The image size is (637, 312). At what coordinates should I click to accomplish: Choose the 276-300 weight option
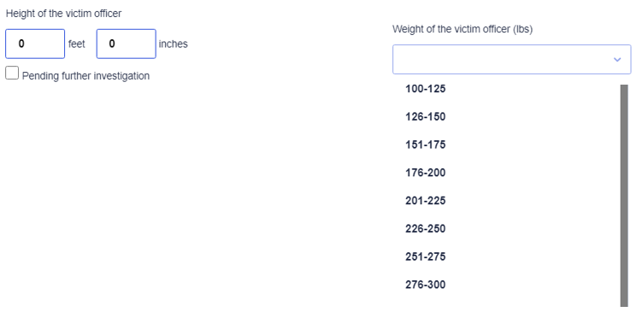coord(506,285)
